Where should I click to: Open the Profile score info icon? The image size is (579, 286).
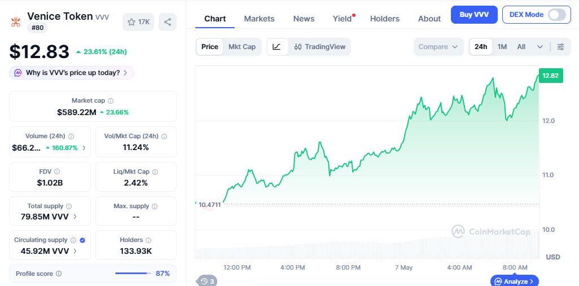[58, 274]
